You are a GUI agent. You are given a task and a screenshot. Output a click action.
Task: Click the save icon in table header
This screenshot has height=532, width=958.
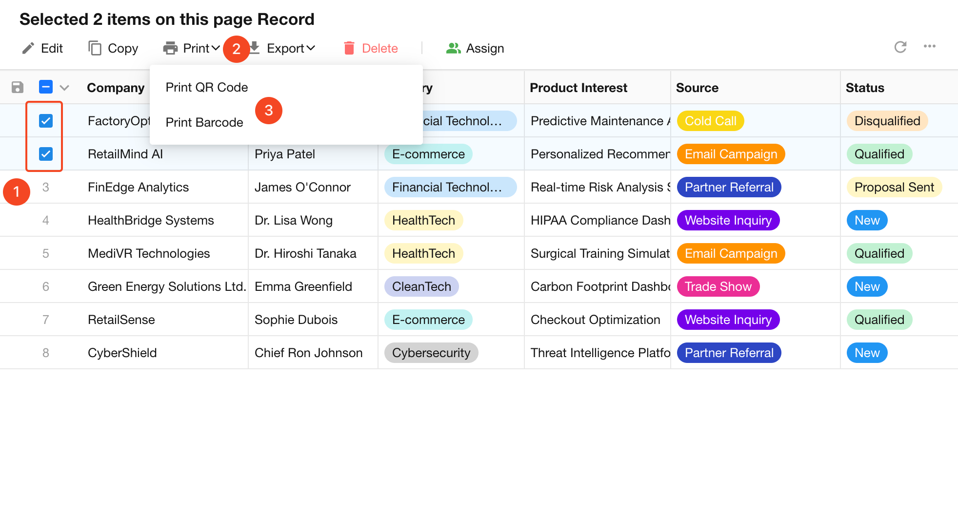[x=18, y=88]
